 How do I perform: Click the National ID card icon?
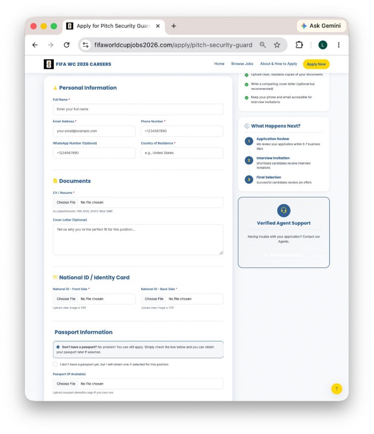(x=55, y=277)
